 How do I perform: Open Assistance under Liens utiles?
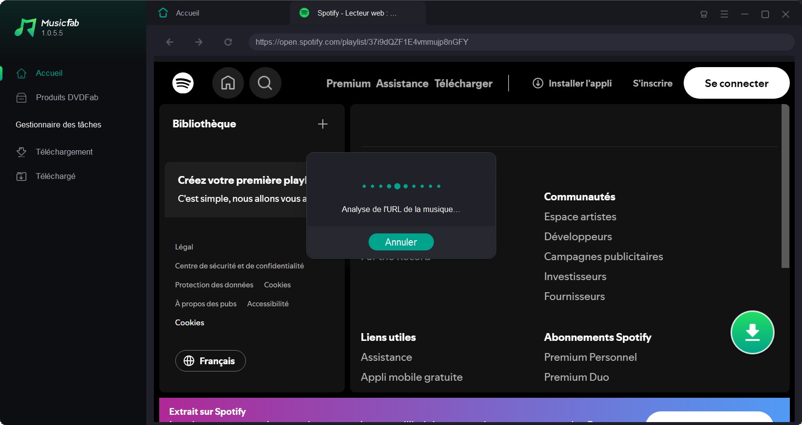click(386, 357)
